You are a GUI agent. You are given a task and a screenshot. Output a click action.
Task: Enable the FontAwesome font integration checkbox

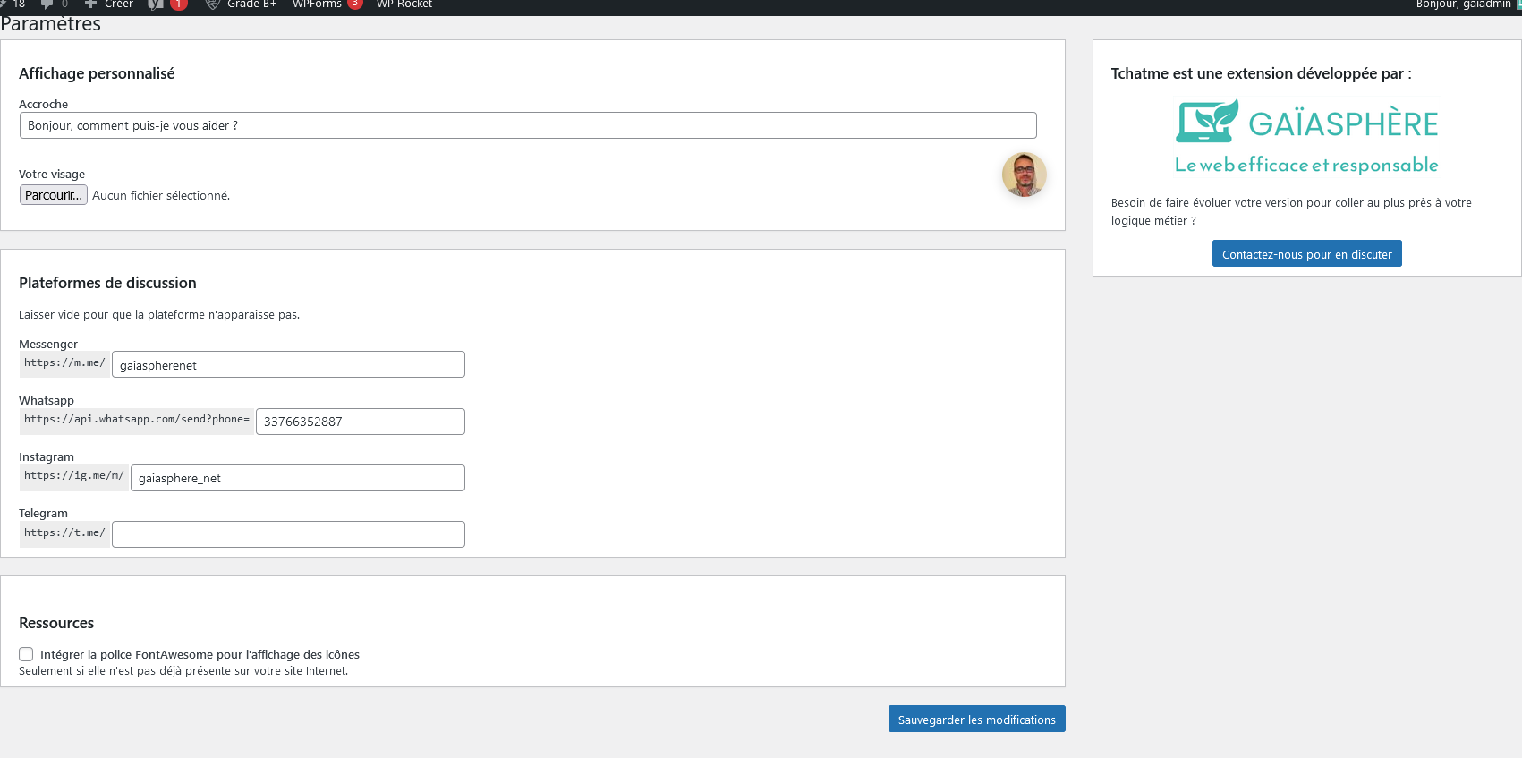(x=26, y=654)
